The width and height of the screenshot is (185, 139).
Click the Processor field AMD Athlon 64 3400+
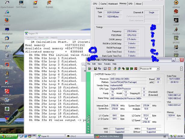(x=128, y=79)
